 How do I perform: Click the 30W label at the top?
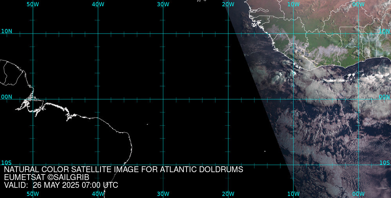[x=163, y=4]
